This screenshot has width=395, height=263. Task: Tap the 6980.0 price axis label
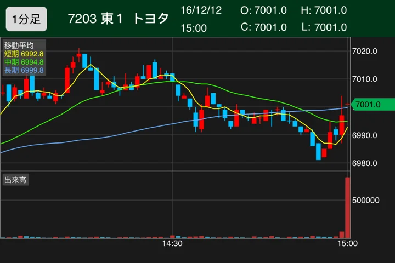tap(364, 163)
